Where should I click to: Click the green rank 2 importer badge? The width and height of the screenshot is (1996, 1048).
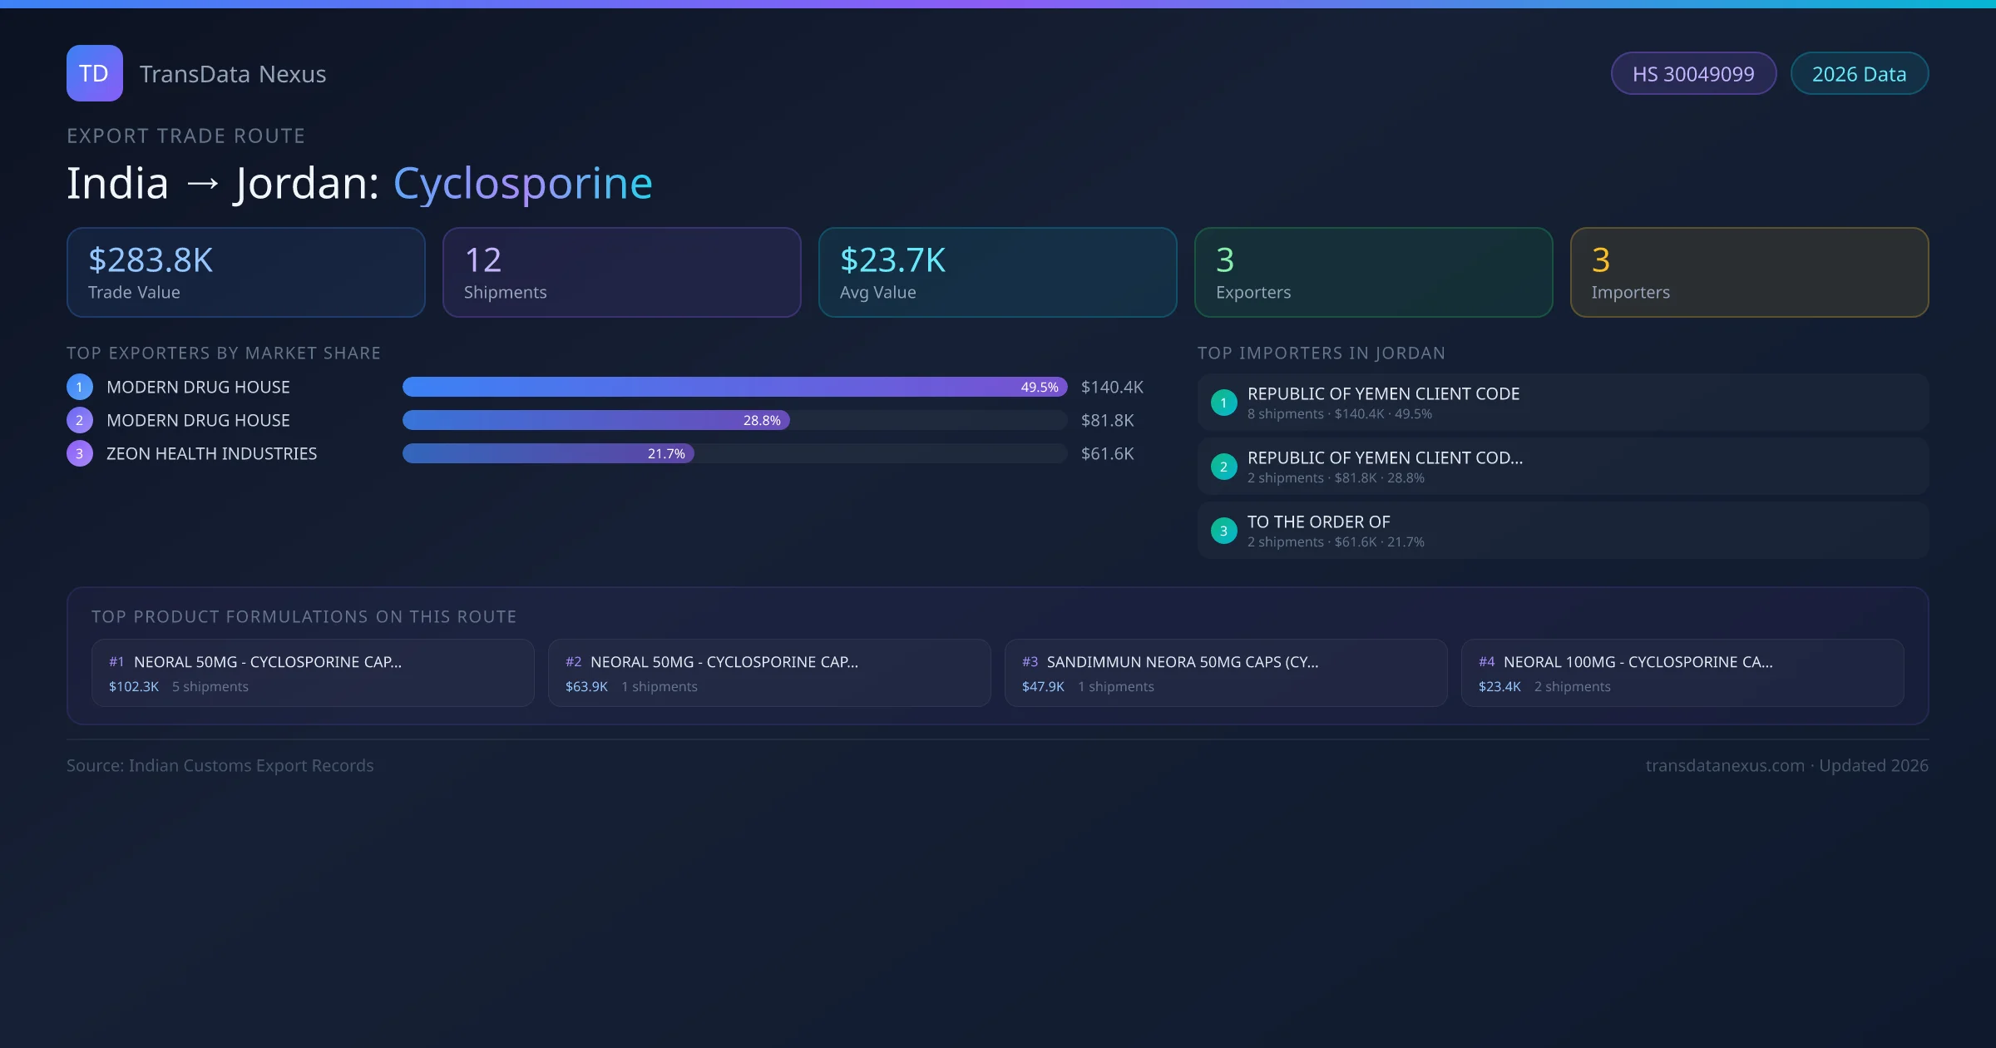(x=1223, y=467)
